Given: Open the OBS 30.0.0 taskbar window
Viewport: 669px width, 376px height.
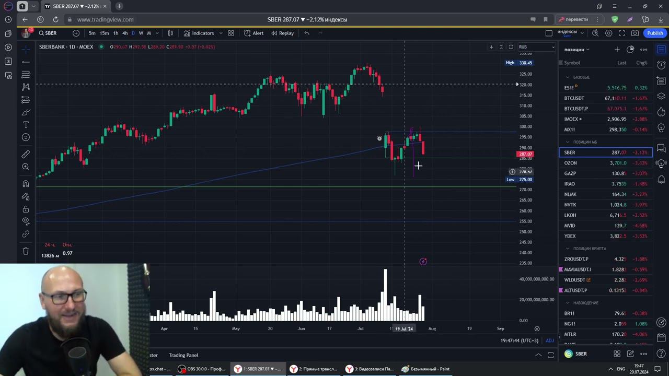Looking at the screenshot, I should click(x=202, y=369).
